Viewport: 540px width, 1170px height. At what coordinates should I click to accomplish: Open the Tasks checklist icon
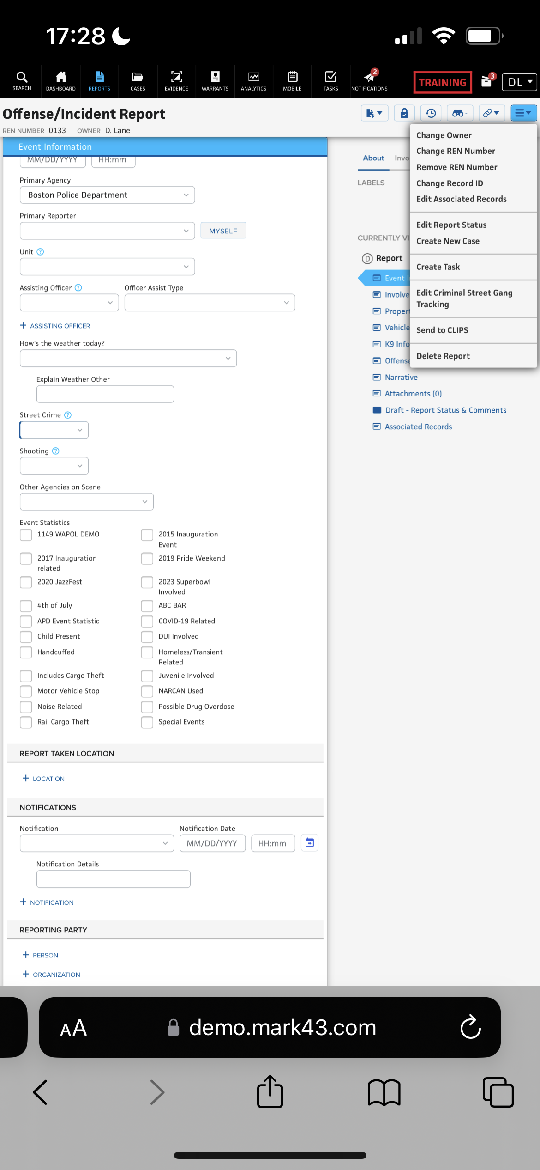(330, 81)
